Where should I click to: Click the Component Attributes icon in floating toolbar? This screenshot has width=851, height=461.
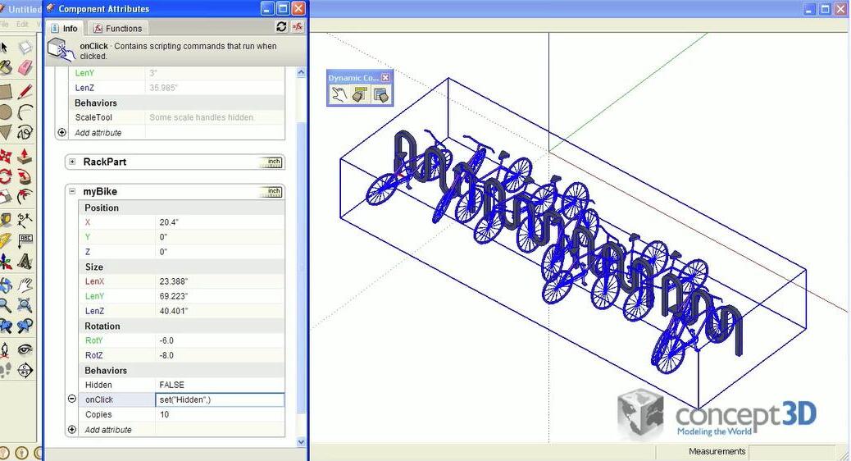click(380, 95)
